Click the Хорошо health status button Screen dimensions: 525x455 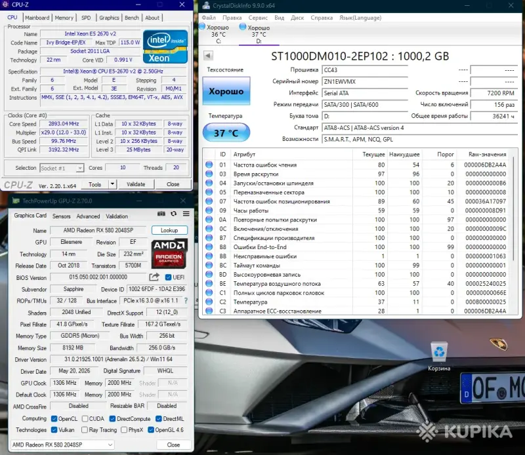(226, 91)
